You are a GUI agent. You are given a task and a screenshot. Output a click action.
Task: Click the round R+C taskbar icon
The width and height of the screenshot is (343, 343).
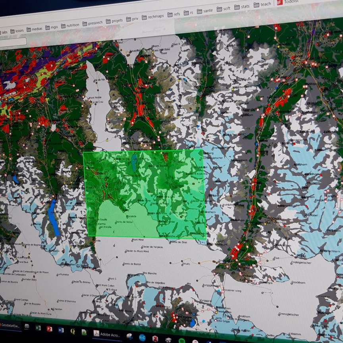pyautogui.click(x=142, y=337)
